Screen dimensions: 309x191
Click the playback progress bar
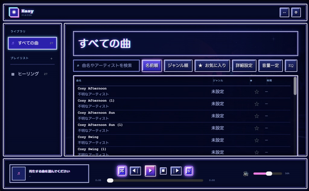[x=155, y=180]
